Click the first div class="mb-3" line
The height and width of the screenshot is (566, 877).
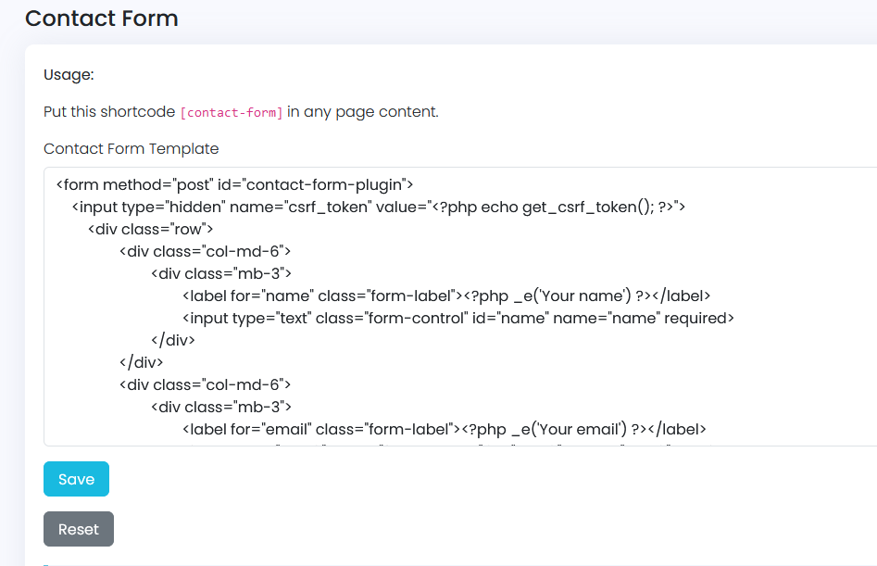(221, 273)
